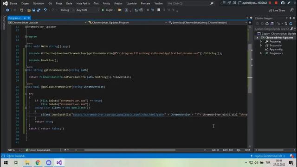Image resolution: width=297 pixels, height=167 pixels.
Task: Open the Uzantılar menu
Action: 131,3
